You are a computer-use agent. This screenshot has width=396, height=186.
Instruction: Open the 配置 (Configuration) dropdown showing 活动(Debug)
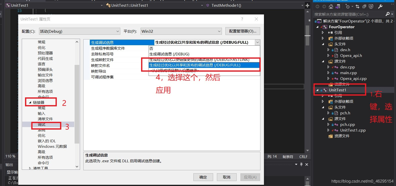point(80,31)
